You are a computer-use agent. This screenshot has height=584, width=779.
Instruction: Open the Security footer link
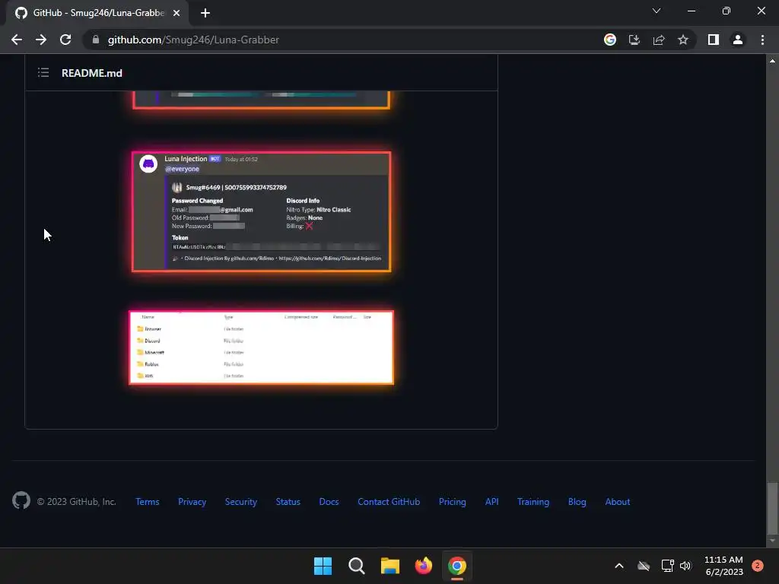click(241, 502)
